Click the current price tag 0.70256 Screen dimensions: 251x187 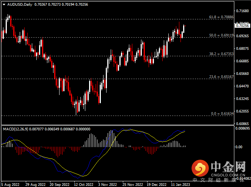242,26
